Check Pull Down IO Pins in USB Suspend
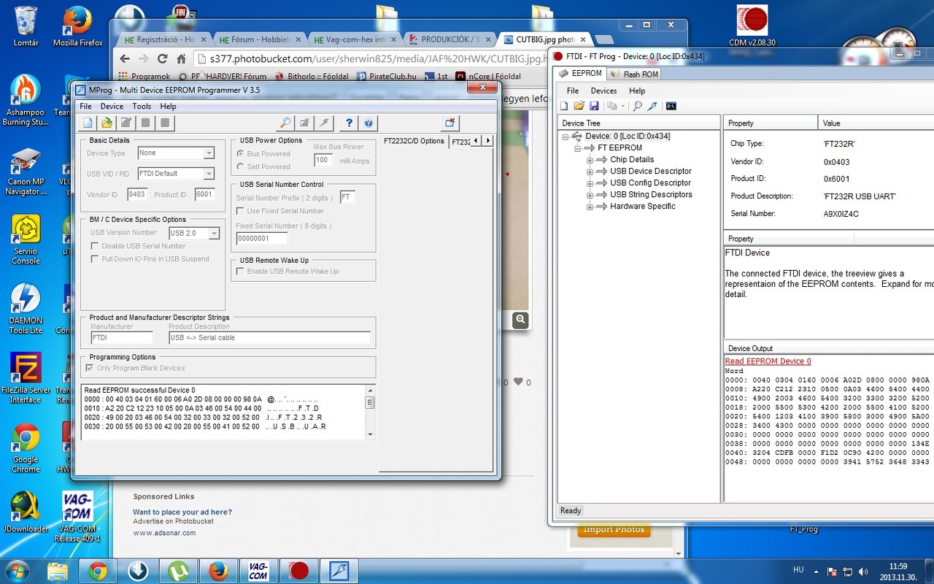The height and width of the screenshot is (584, 934). click(95, 259)
